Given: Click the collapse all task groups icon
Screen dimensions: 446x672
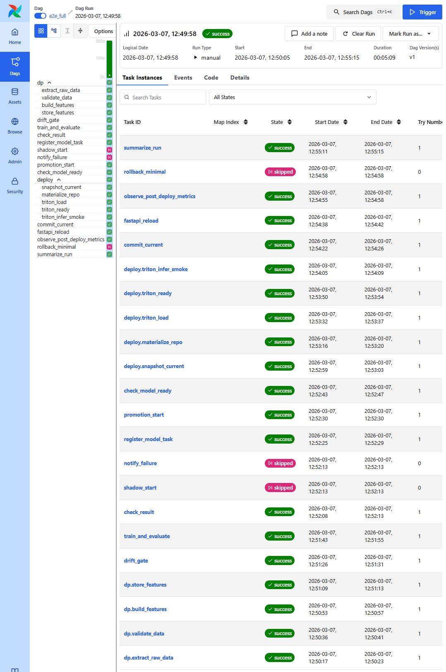Looking at the screenshot, I should tap(80, 31).
